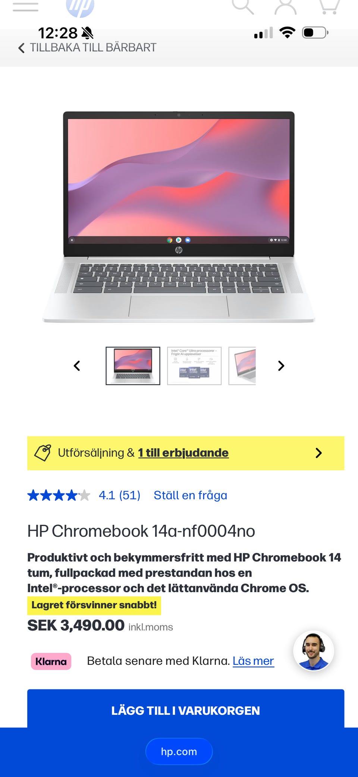This screenshot has height=777, width=358.
Task: Click 'Ställ en fråga' link
Action: point(190,495)
